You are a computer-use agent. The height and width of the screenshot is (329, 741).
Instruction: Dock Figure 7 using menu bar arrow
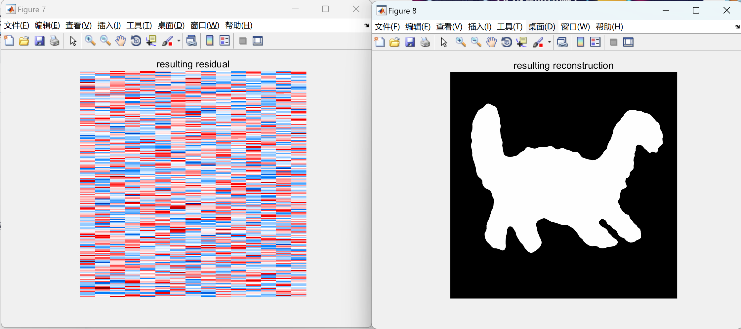pyautogui.click(x=367, y=25)
